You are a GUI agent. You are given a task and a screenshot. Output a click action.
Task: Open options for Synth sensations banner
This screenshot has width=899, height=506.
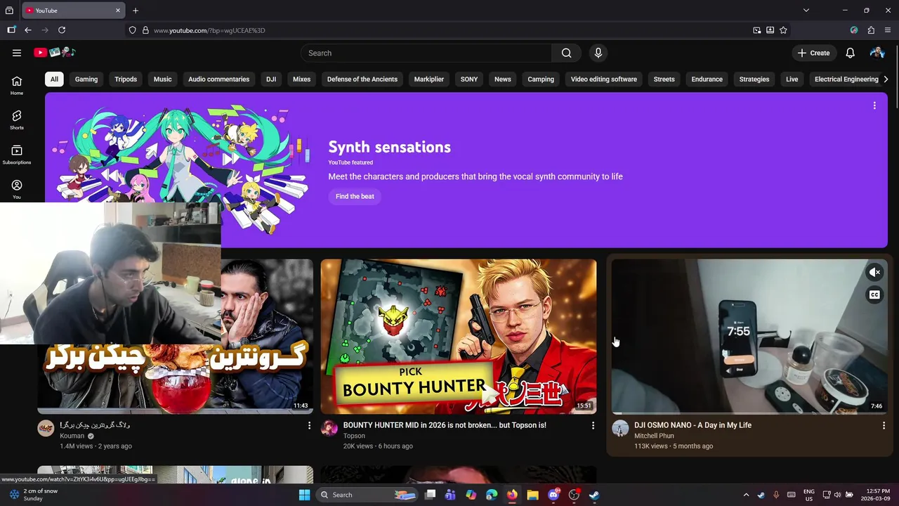(874, 105)
